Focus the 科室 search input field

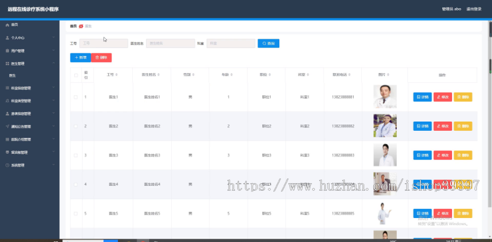(231, 44)
